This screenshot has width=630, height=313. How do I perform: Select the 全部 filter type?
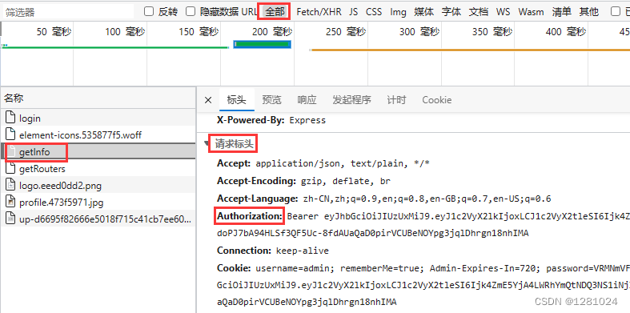pyautogui.click(x=275, y=12)
